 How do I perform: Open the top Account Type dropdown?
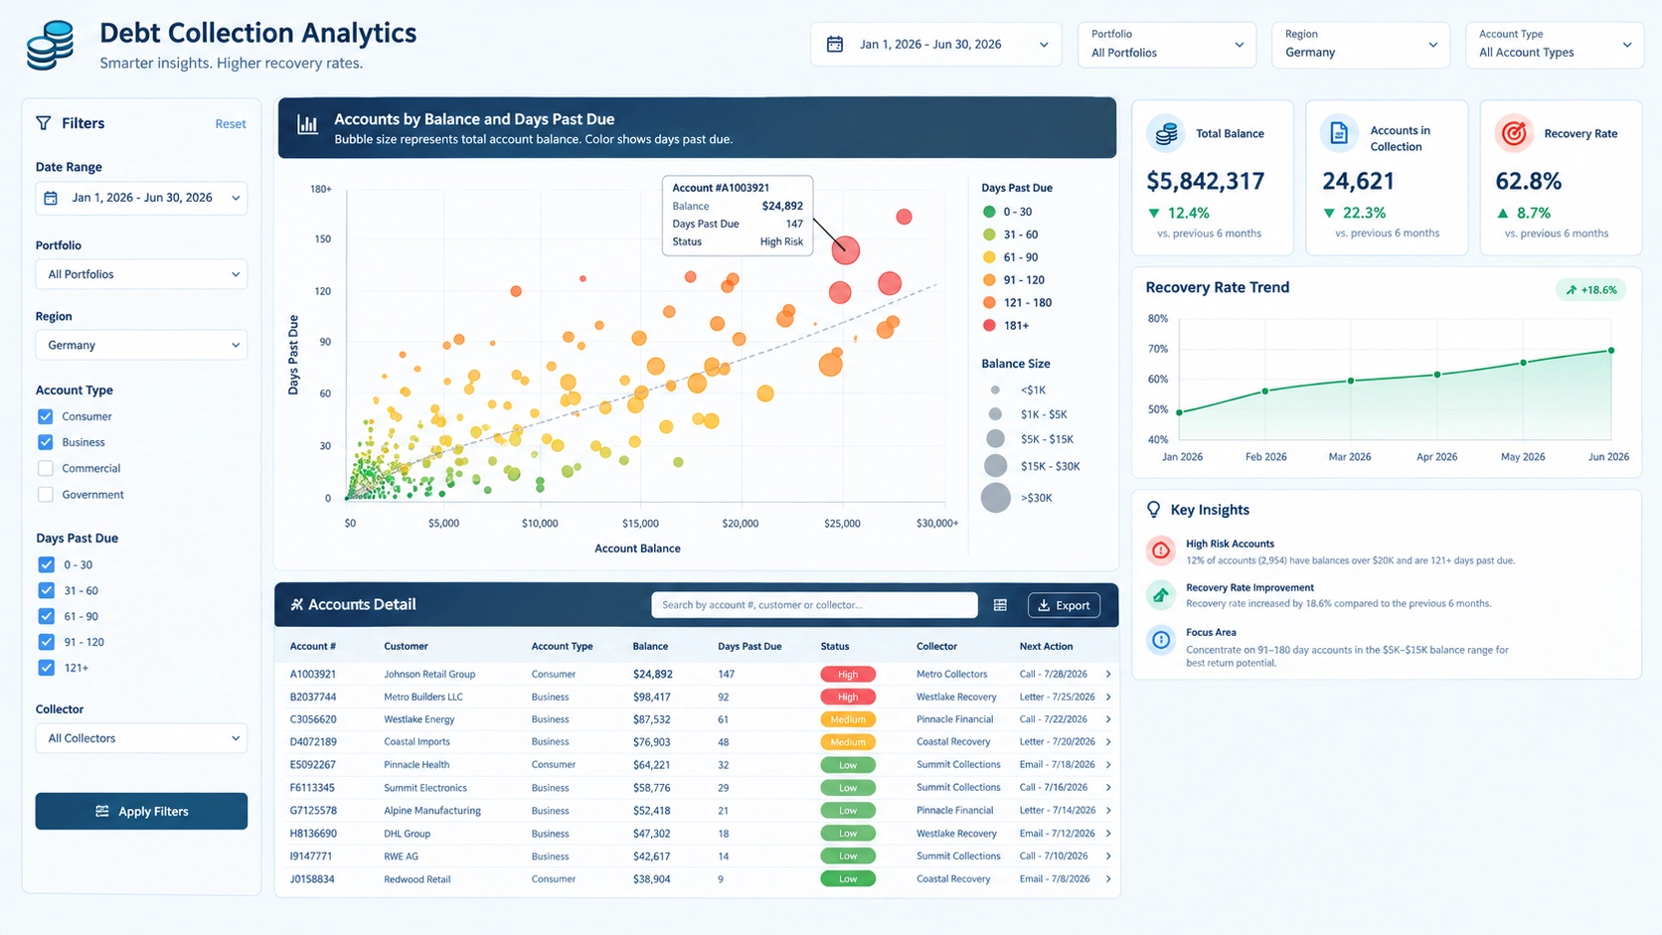1554,45
